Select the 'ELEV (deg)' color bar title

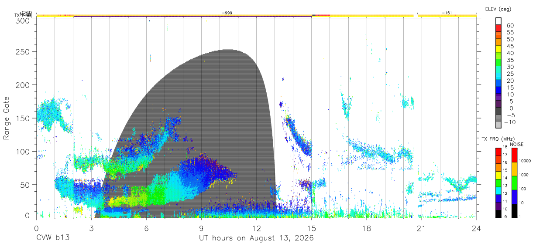click(498, 9)
